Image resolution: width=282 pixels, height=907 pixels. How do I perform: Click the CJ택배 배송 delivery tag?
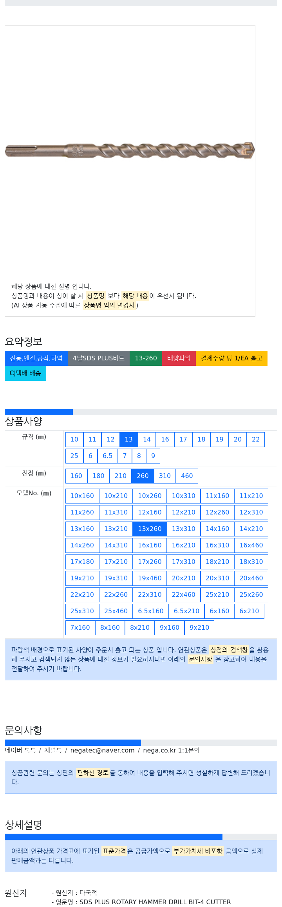tap(25, 373)
